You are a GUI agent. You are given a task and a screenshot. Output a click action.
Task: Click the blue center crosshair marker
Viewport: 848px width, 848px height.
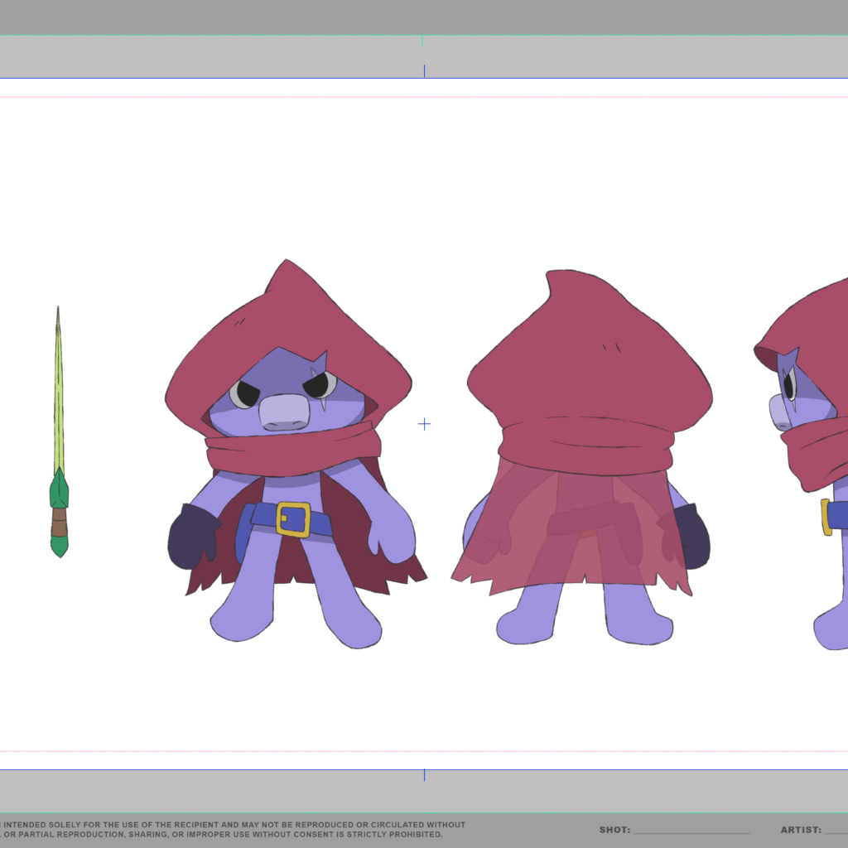tap(424, 424)
